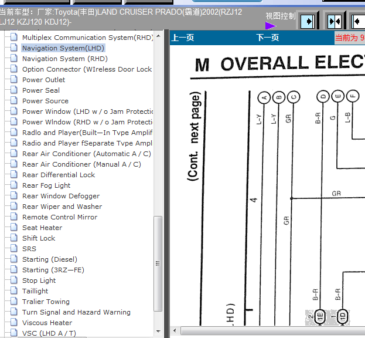Open the Stop Light diagram

point(39,280)
